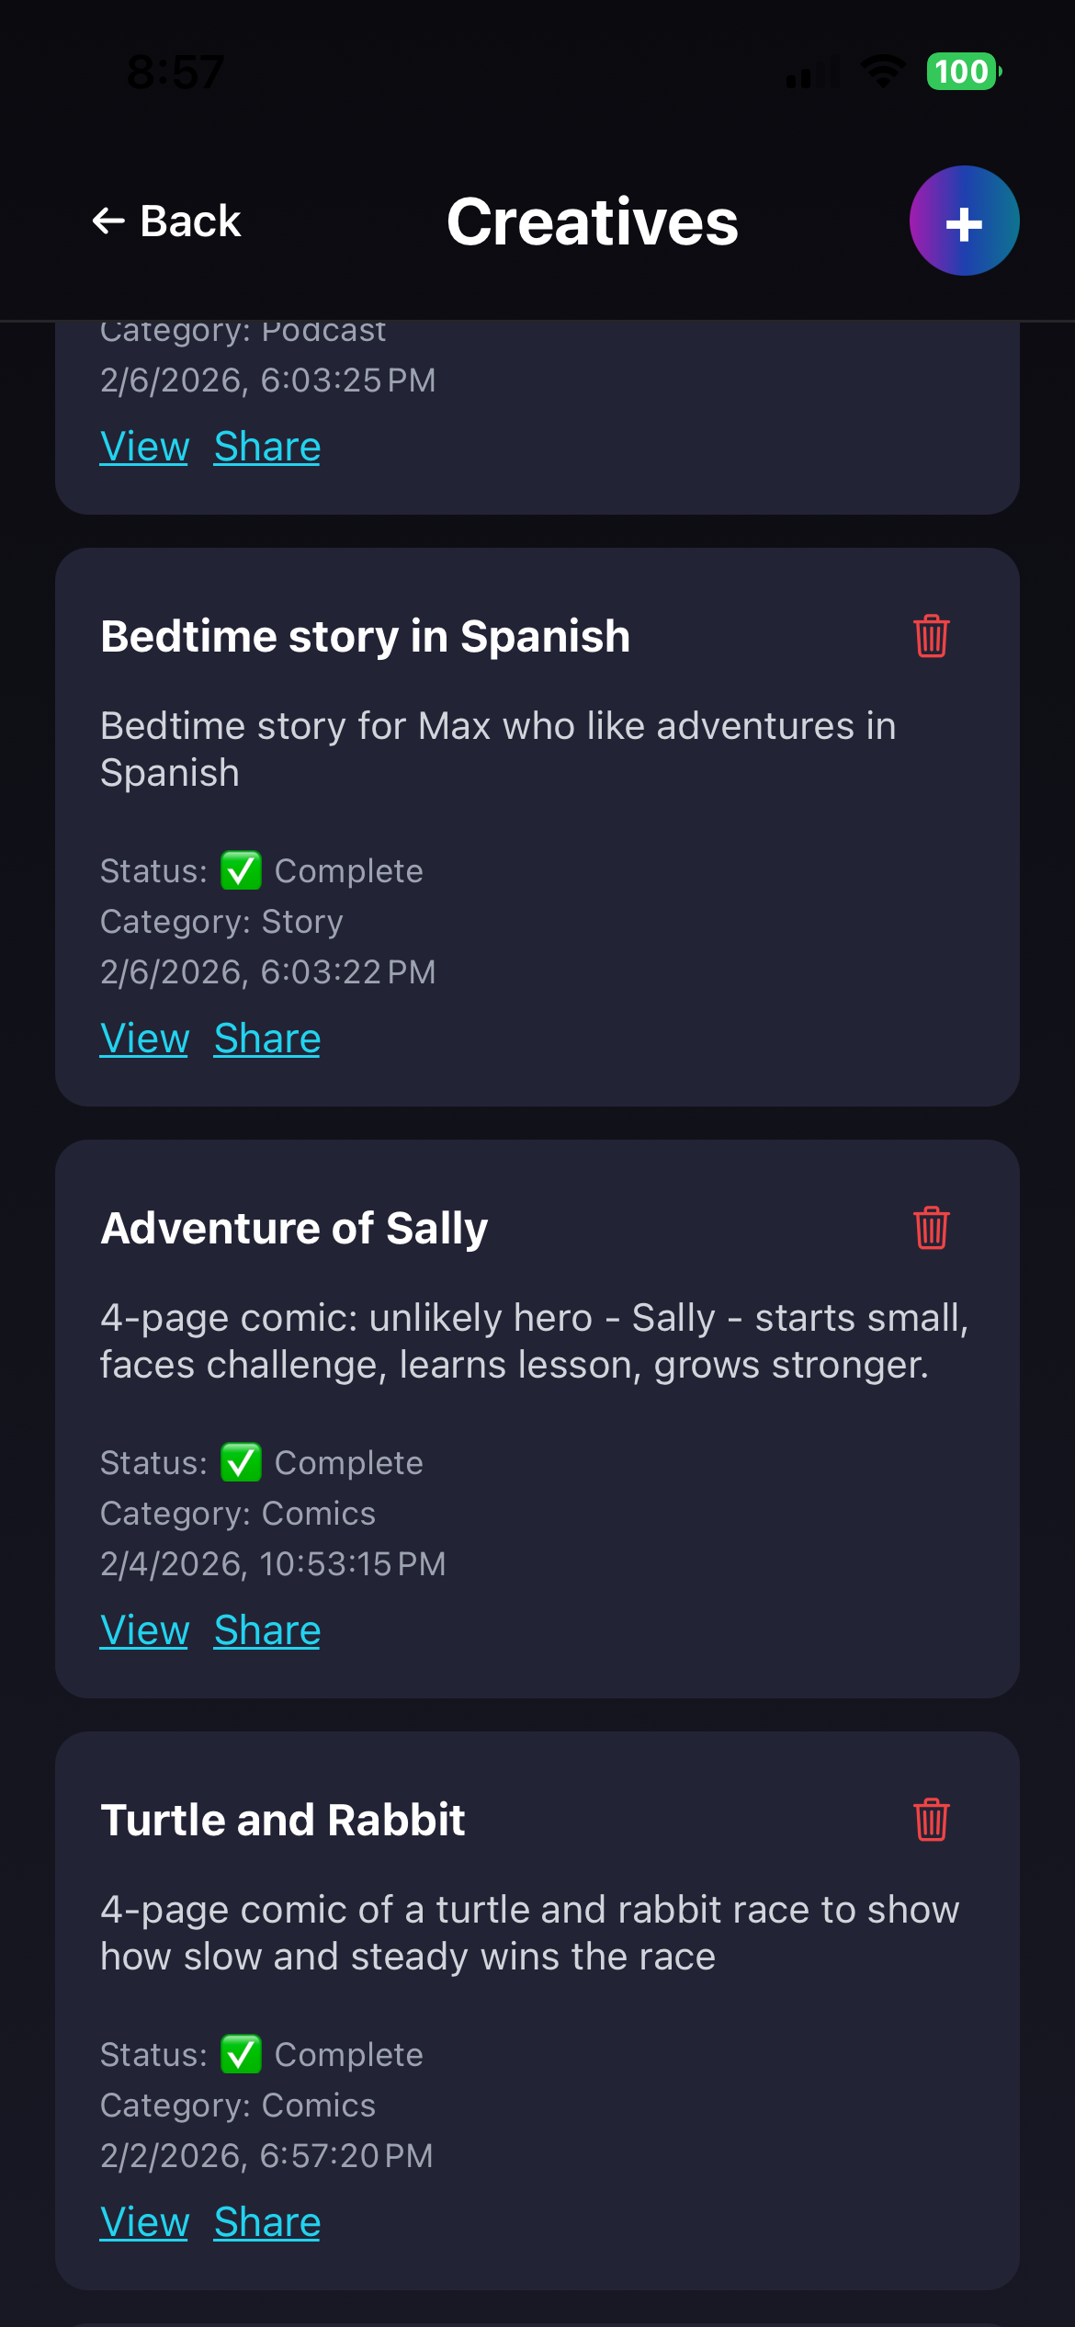This screenshot has width=1075, height=2327.
Task: View the Bedtime story in Spanish
Action: click(x=144, y=1039)
